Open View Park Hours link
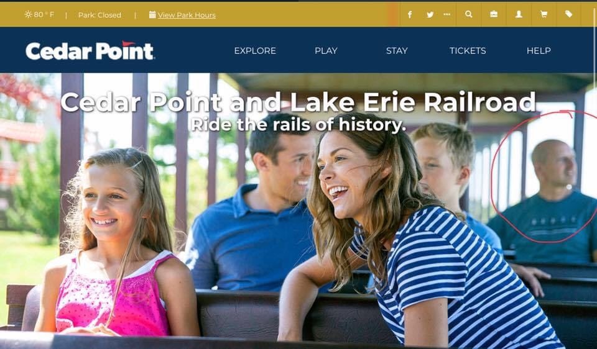597x349 pixels. [187, 15]
